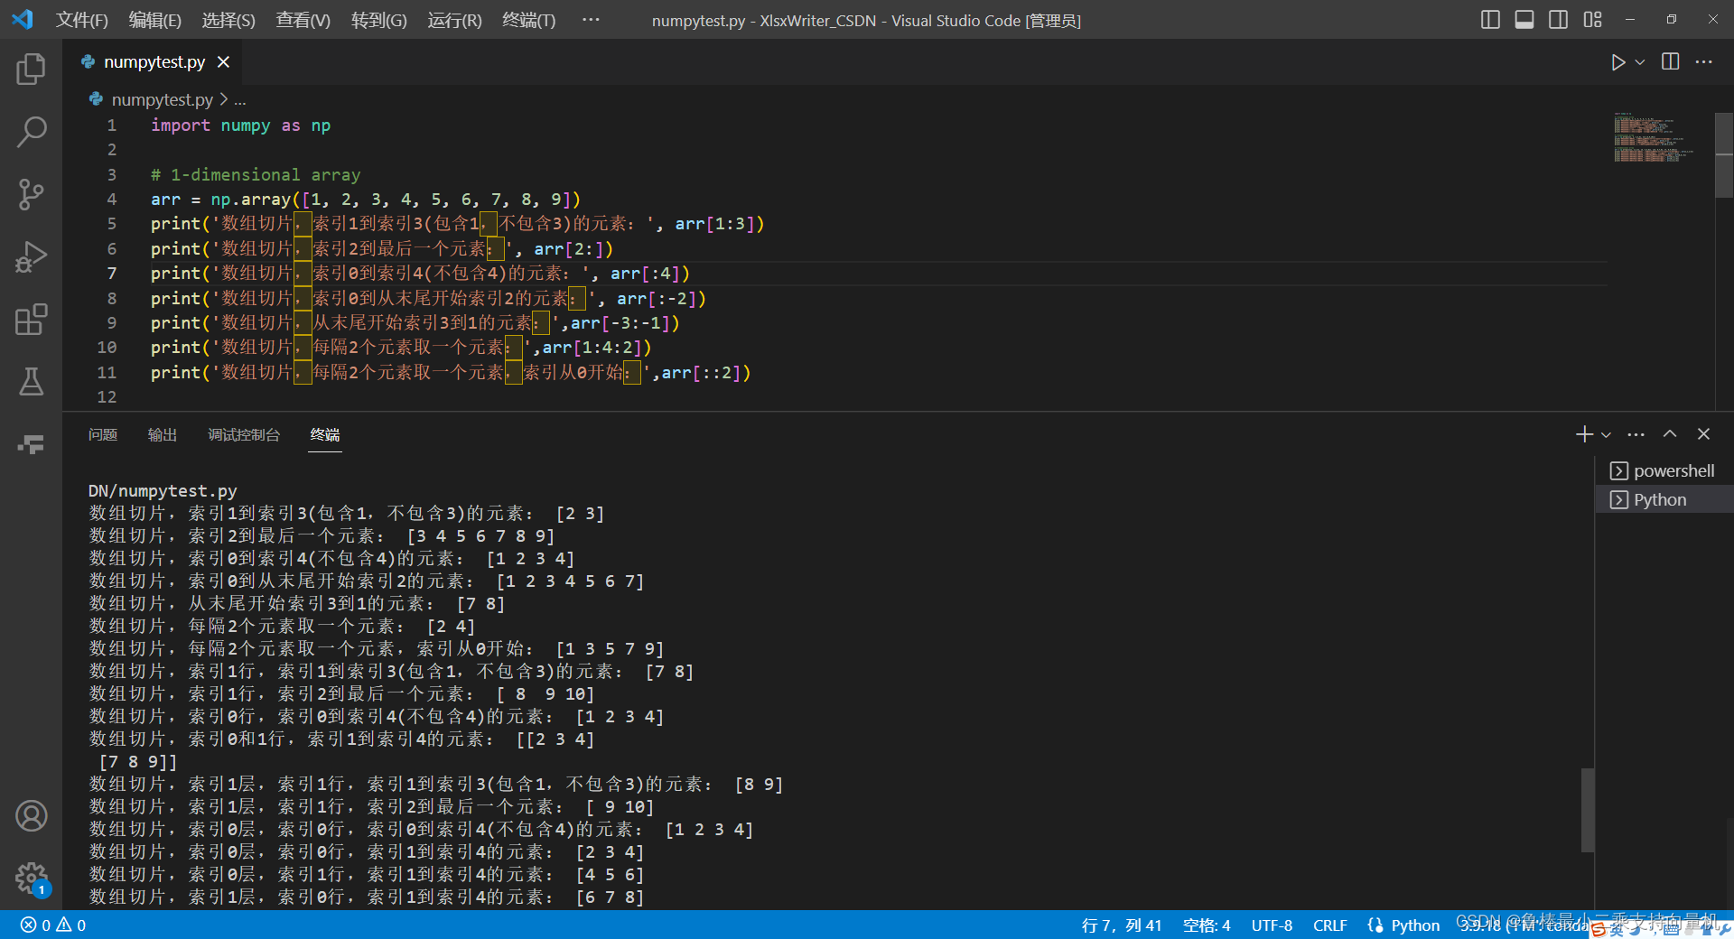Expand the breadcrumb ellipsis segment
This screenshot has height=939, width=1734.
[240, 100]
